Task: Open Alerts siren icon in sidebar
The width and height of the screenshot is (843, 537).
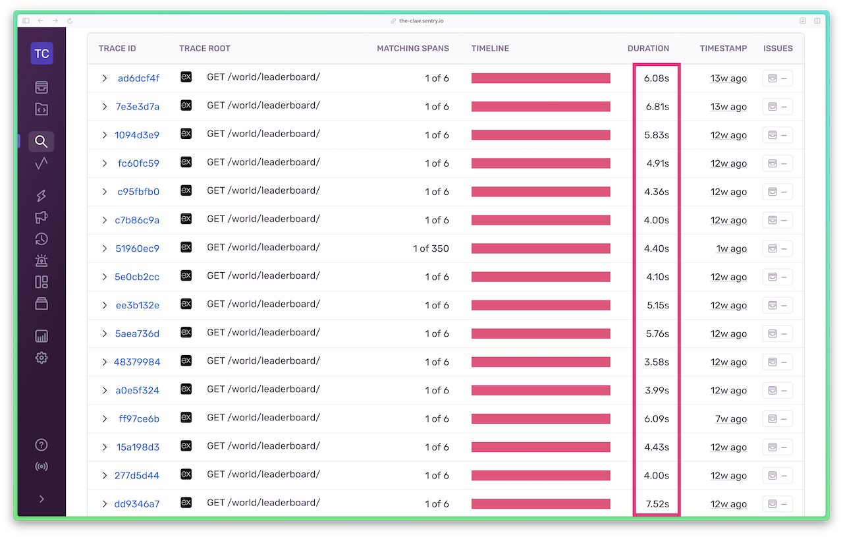Action: click(x=41, y=261)
